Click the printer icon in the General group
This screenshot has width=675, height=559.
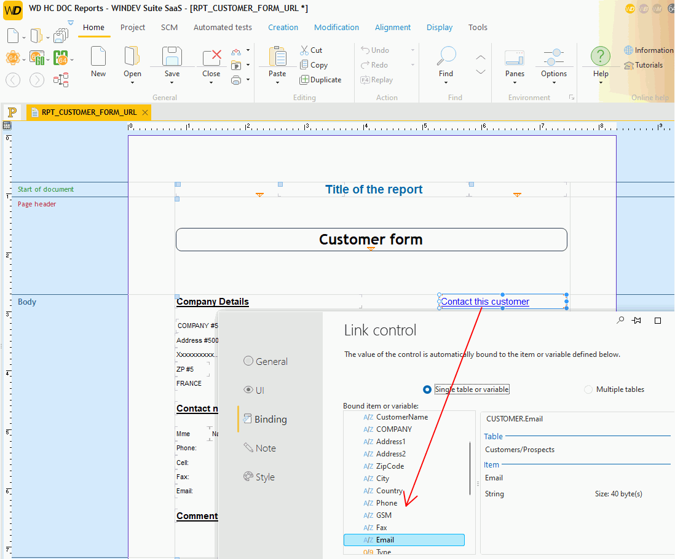(236, 80)
